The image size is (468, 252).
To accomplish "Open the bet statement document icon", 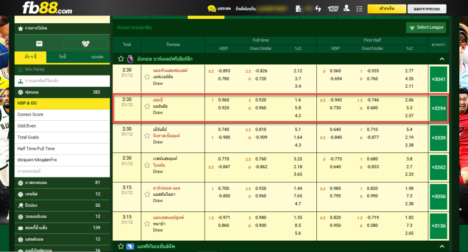I will [x=298, y=9].
